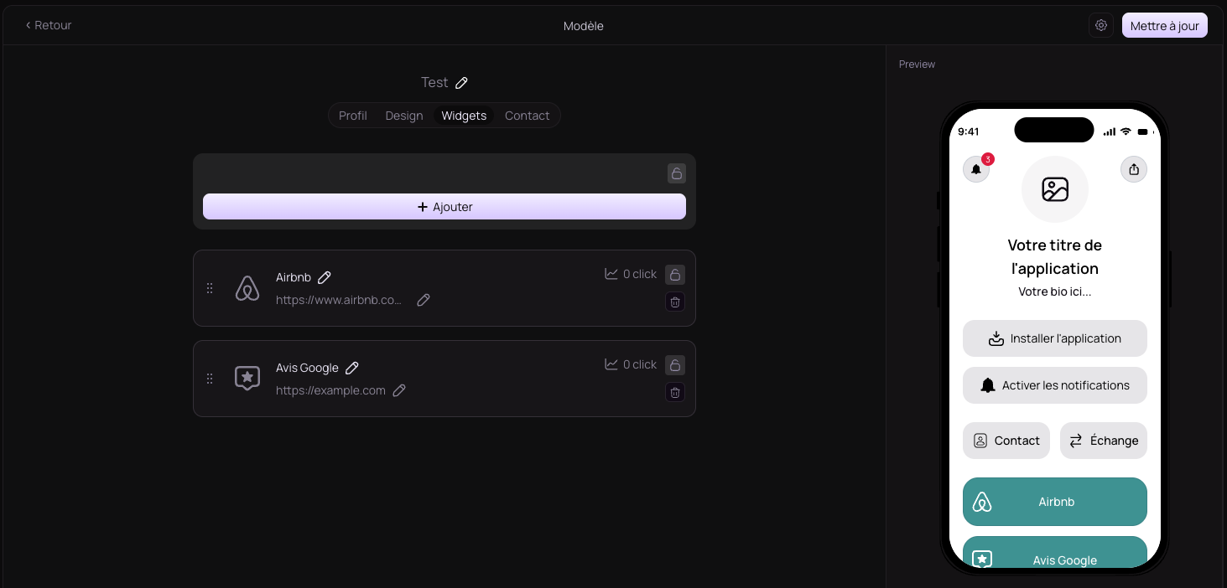Click the https://www.airbnb.co… URL text
The height and width of the screenshot is (588, 1227).
(x=339, y=300)
